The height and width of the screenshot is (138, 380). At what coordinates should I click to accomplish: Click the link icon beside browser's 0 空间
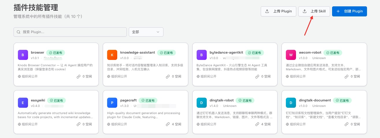[x=79, y=76]
